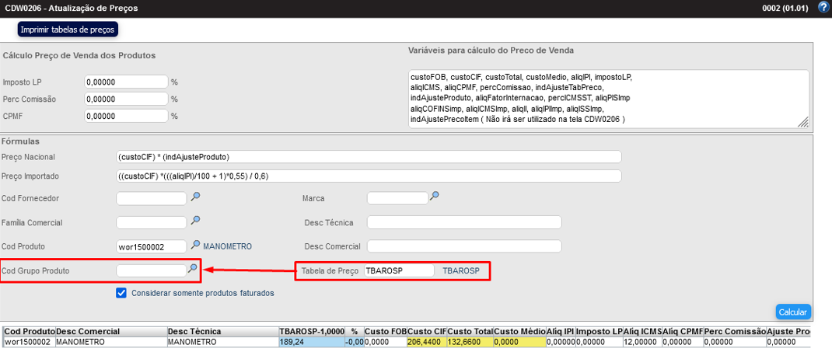Open Família Comercial lookup magnifier
This screenshot has height=352, width=832.
tap(196, 221)
